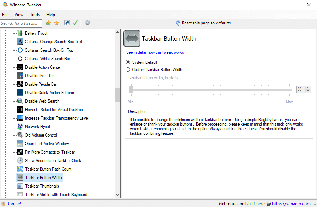Open settings via the gear toolbar icon
This screenshot has width=317, height=207.
point(87,23)
